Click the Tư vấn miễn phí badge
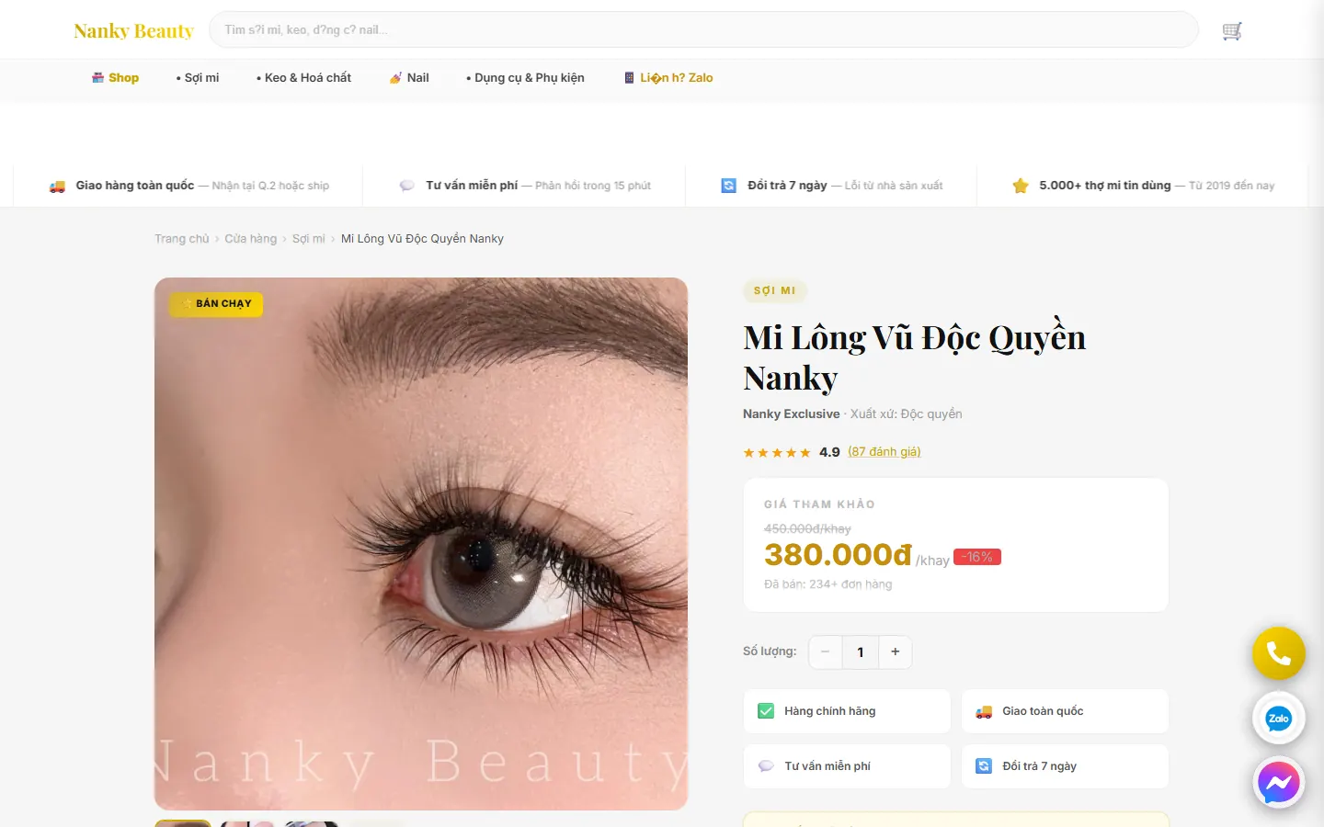The width and height of the screenshot is (1324, 827). coord(847,766)
